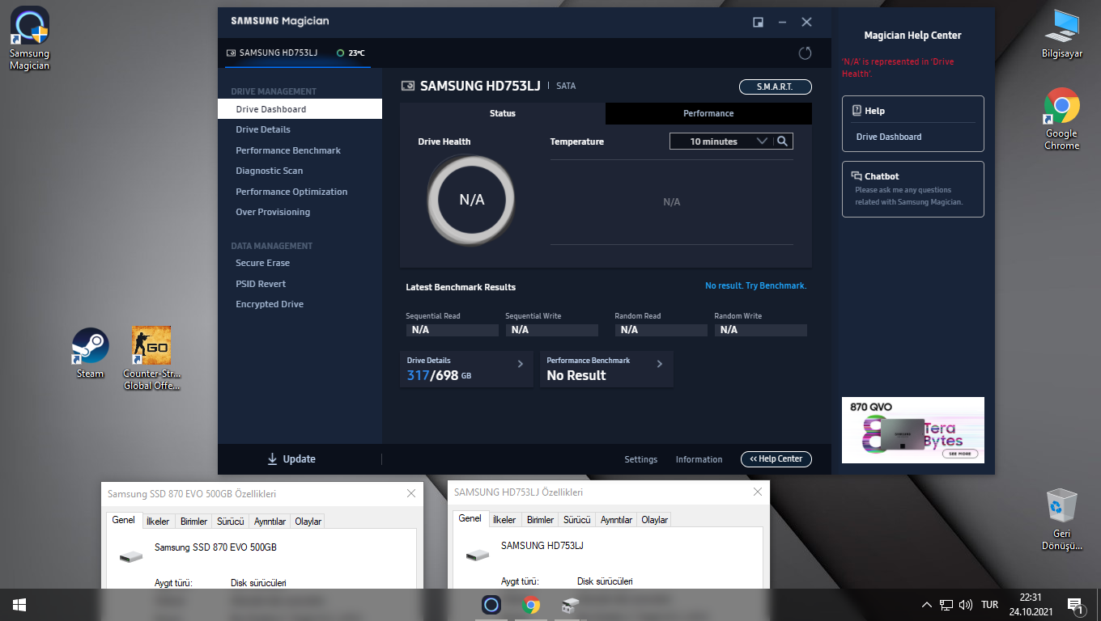Image resolution: width=1101 pixels, height=621 pixels.
Task: Open Magician Settings
Action: pyautogui.click(x=641, y=459)
